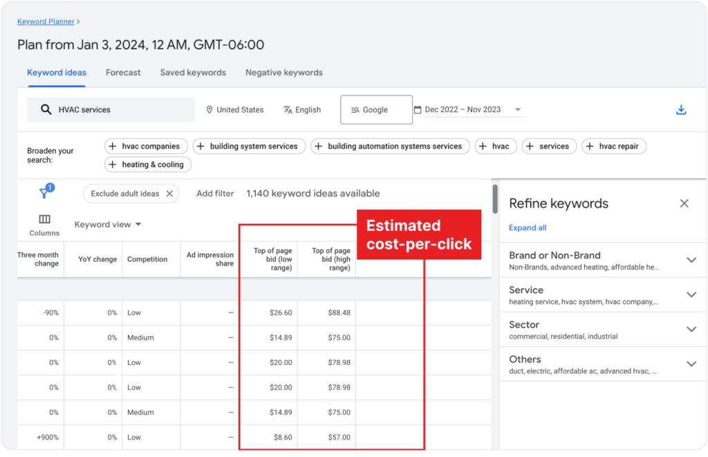This screenshot has height=457, width=708.
Task: Click 1,140 keyword ideas available text
Action: tap(313, 194)
